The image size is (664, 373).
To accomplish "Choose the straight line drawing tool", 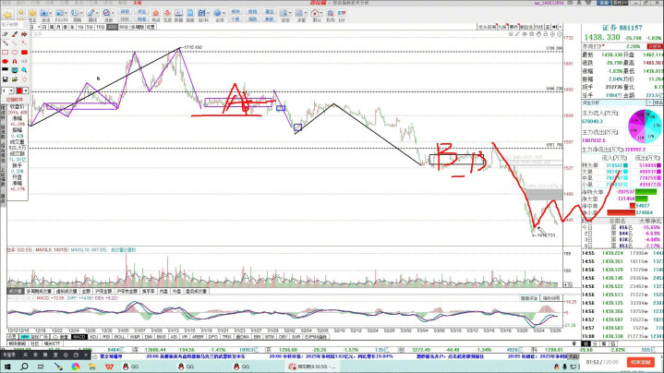I will click(x=15, y=43).
